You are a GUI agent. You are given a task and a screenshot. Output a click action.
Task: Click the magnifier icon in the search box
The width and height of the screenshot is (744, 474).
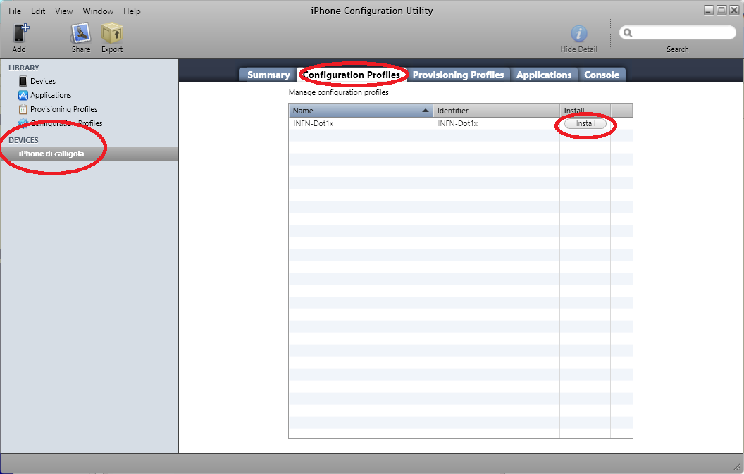628,32
